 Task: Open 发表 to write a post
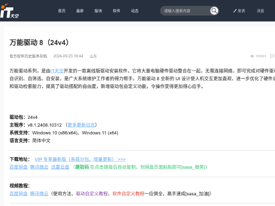click(x=239, y=11)
